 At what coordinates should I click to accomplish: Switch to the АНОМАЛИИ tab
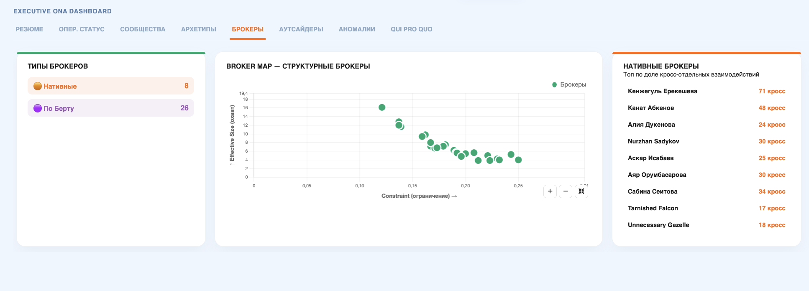[x=357, y=29]
